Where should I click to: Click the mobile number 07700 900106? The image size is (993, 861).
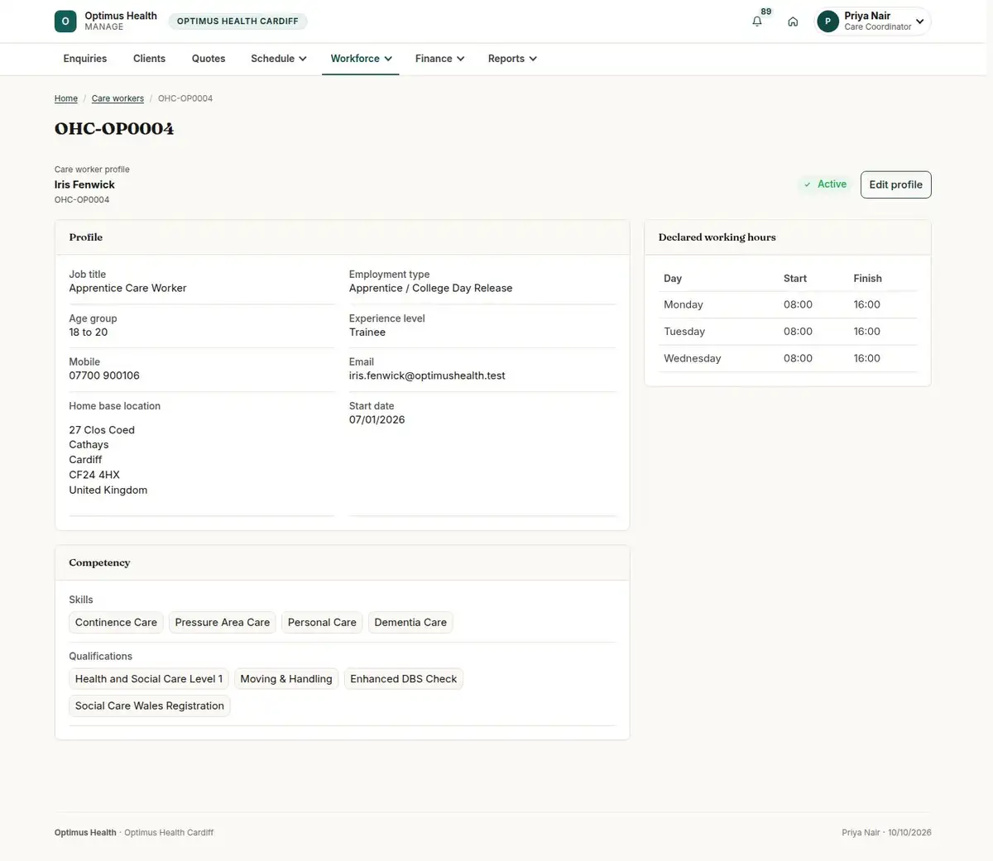click(x=104, y=375)
